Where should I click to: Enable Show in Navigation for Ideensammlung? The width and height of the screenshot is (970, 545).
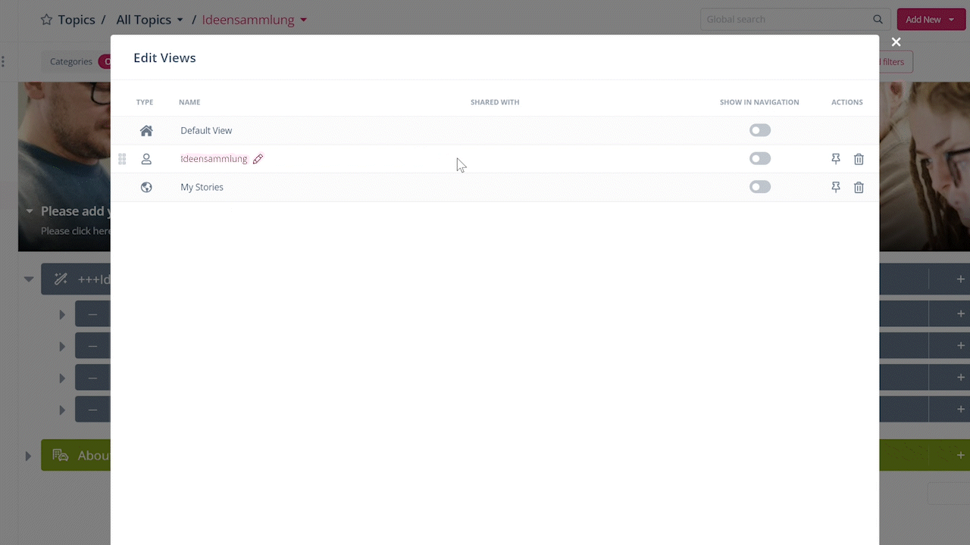click(759, 159)
